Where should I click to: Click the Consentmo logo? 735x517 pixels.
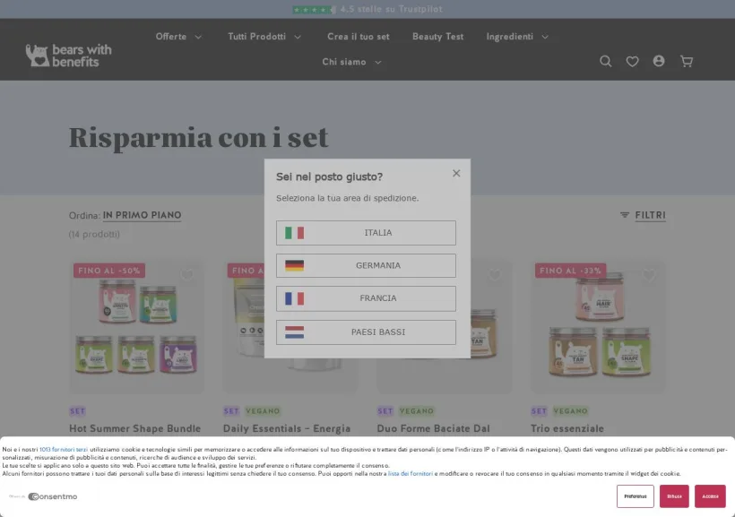click(53, 496)
